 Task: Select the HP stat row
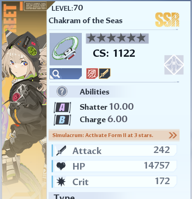114,166
